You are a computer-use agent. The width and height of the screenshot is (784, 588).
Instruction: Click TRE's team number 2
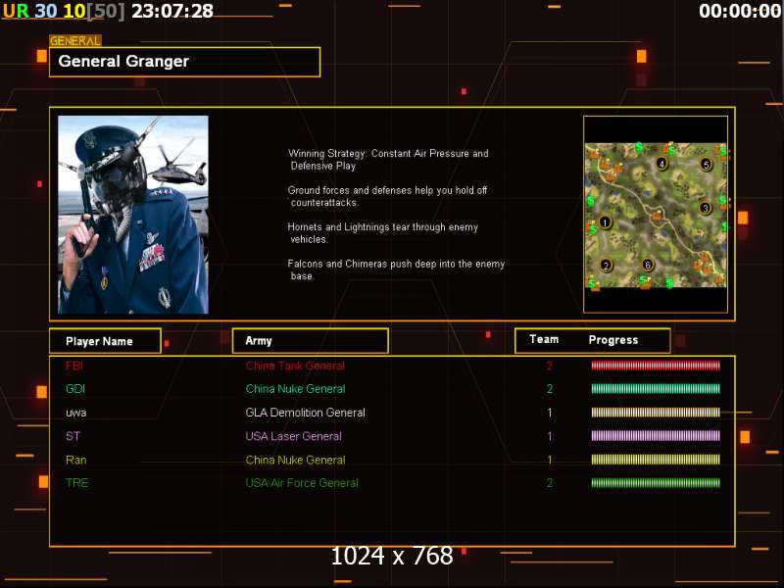pos(550,483)
